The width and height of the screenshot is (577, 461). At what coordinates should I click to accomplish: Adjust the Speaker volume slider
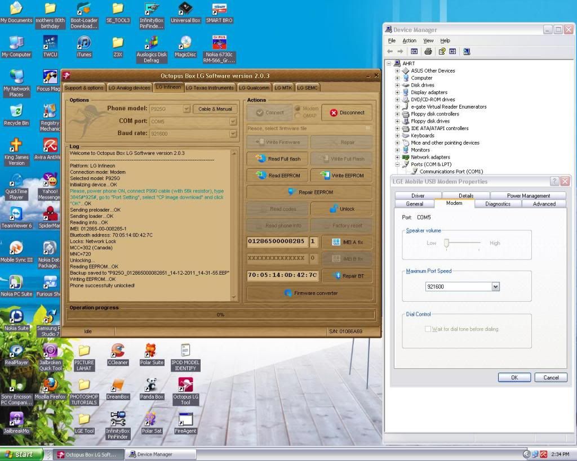(x=446, y=243)
